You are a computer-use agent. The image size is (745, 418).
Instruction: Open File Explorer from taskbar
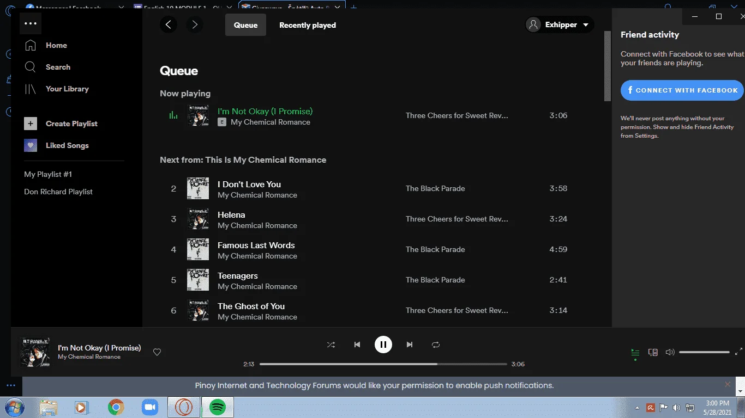coord(49,407)
